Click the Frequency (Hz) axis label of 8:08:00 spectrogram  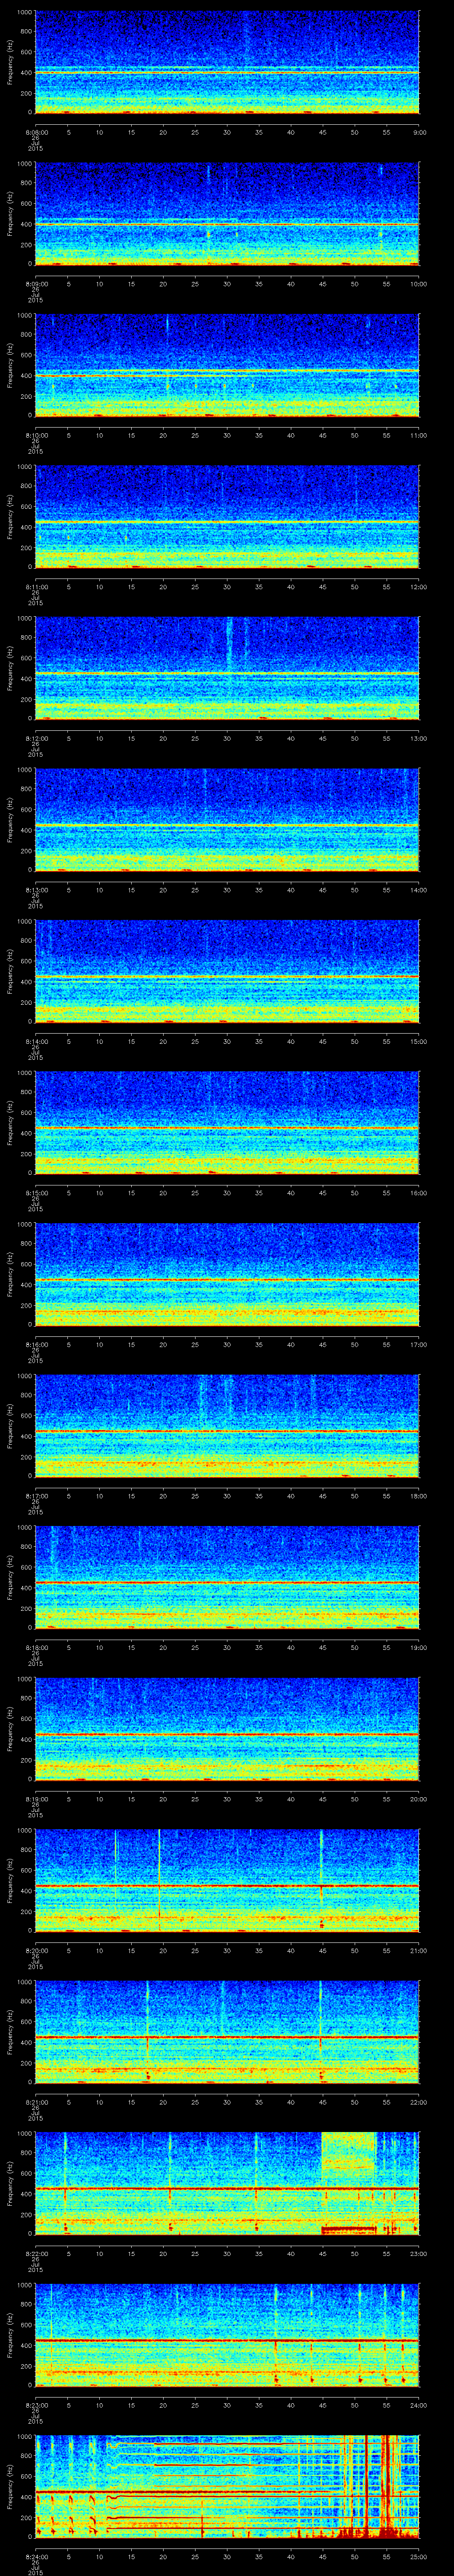click(x=10, y=63)
